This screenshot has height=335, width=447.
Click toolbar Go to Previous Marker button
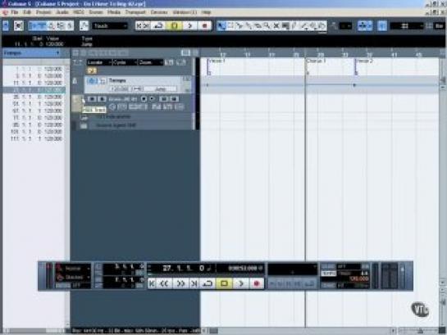tap(139, 26)
